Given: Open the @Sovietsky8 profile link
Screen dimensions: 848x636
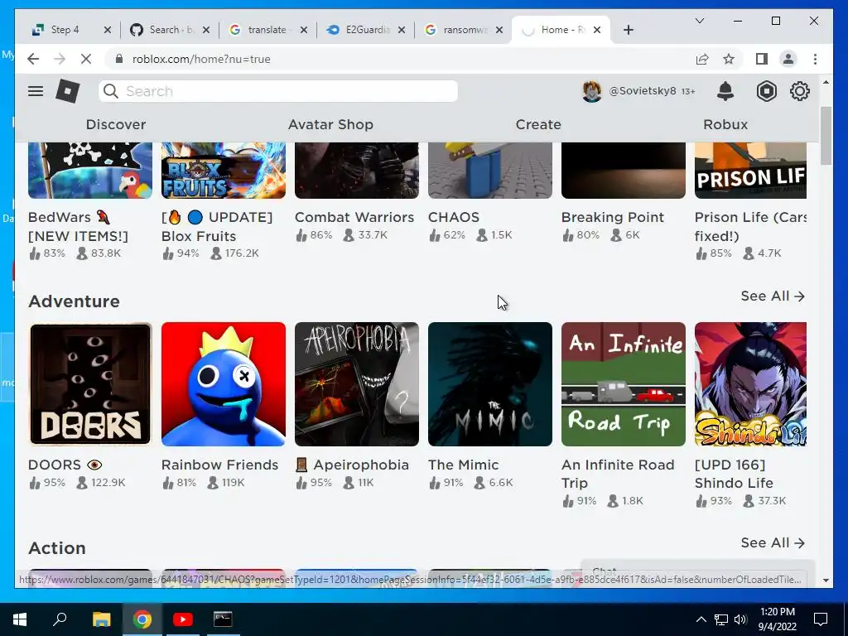Looking at the screenshot, I should tap(643, 91).
